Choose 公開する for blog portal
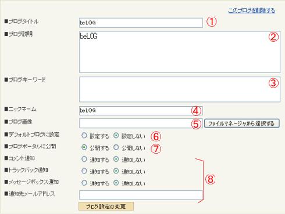 pos(84,147)
